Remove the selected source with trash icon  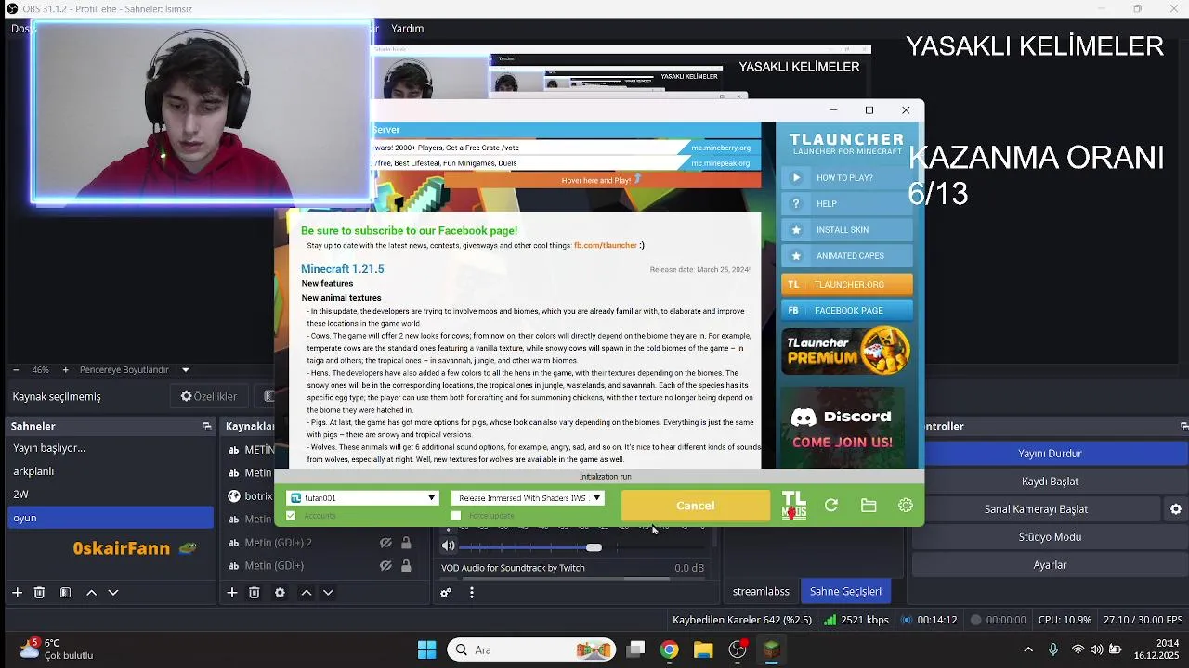tap(254, 592)
